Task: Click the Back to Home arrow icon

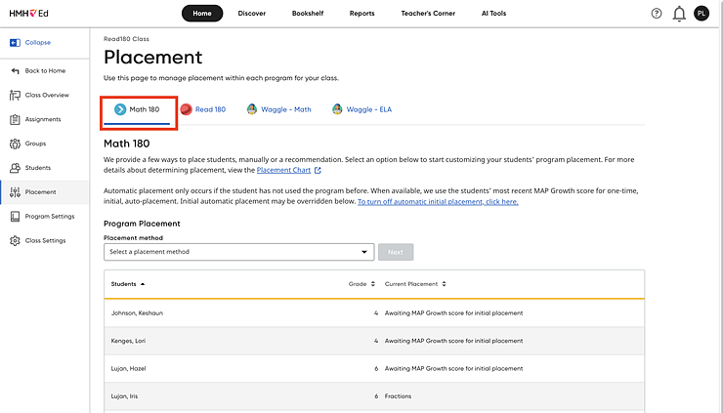Action: coord(15,71)
